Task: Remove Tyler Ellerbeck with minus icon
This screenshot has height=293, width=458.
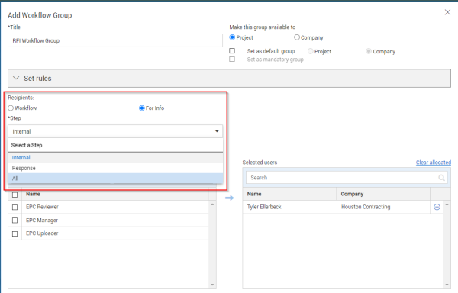Action: pyautogui.click(x=437, y=207)
